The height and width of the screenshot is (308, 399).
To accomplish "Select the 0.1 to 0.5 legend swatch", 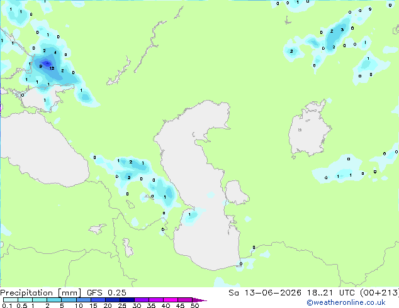I will coord(11,300).
